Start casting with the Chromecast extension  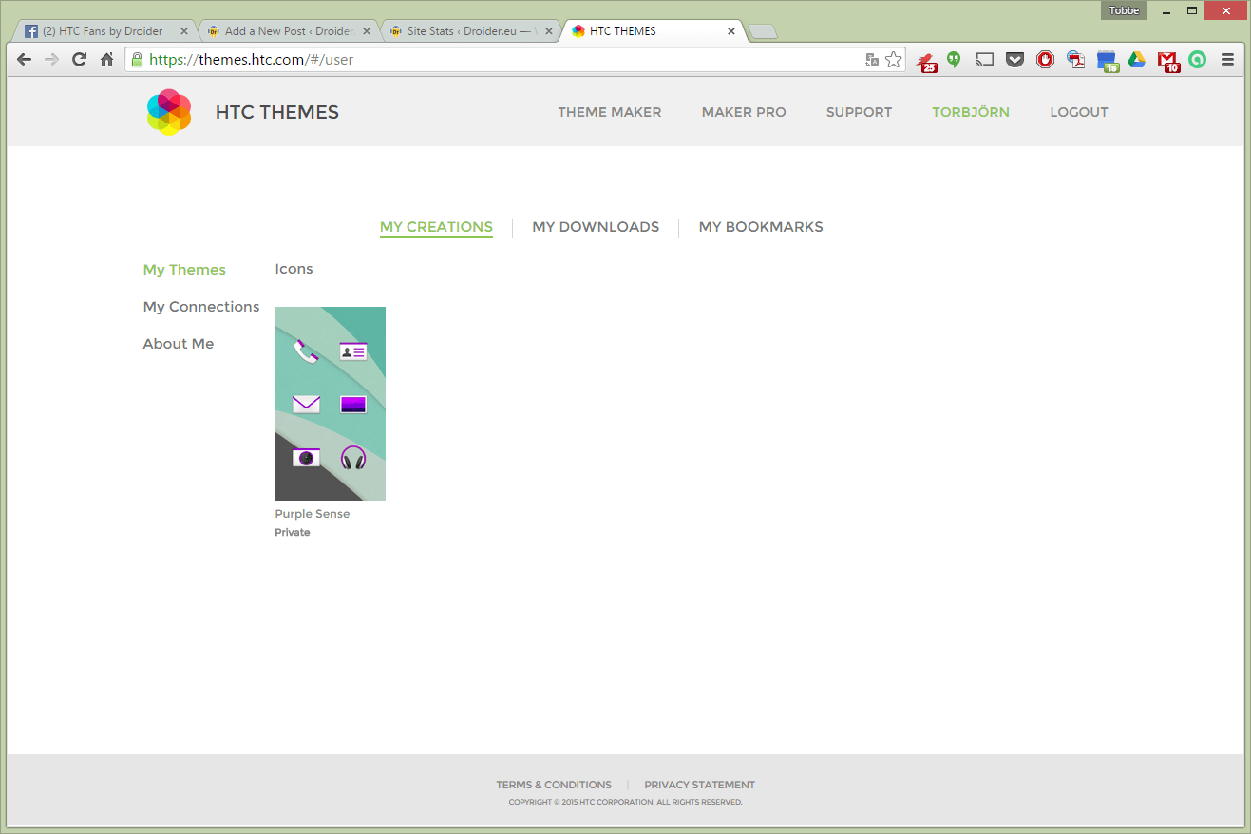pos(984,59)
